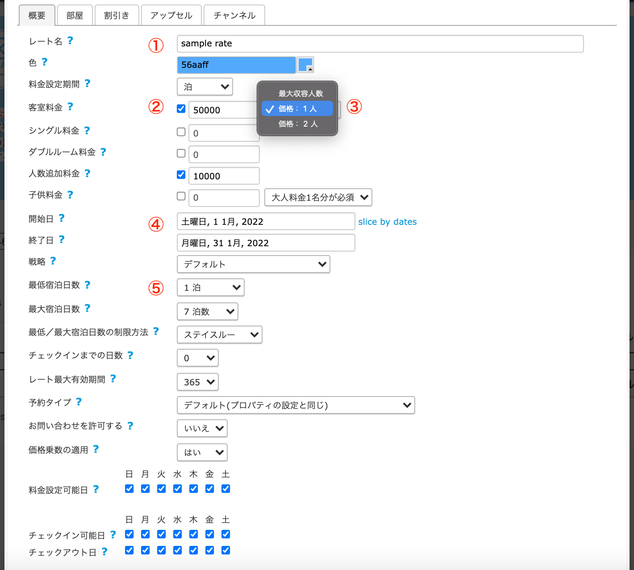This screenshot has width=634, height=570.
Task: Open the 大人料金1名分が必須 dropdown
Action: pos(318,198)
